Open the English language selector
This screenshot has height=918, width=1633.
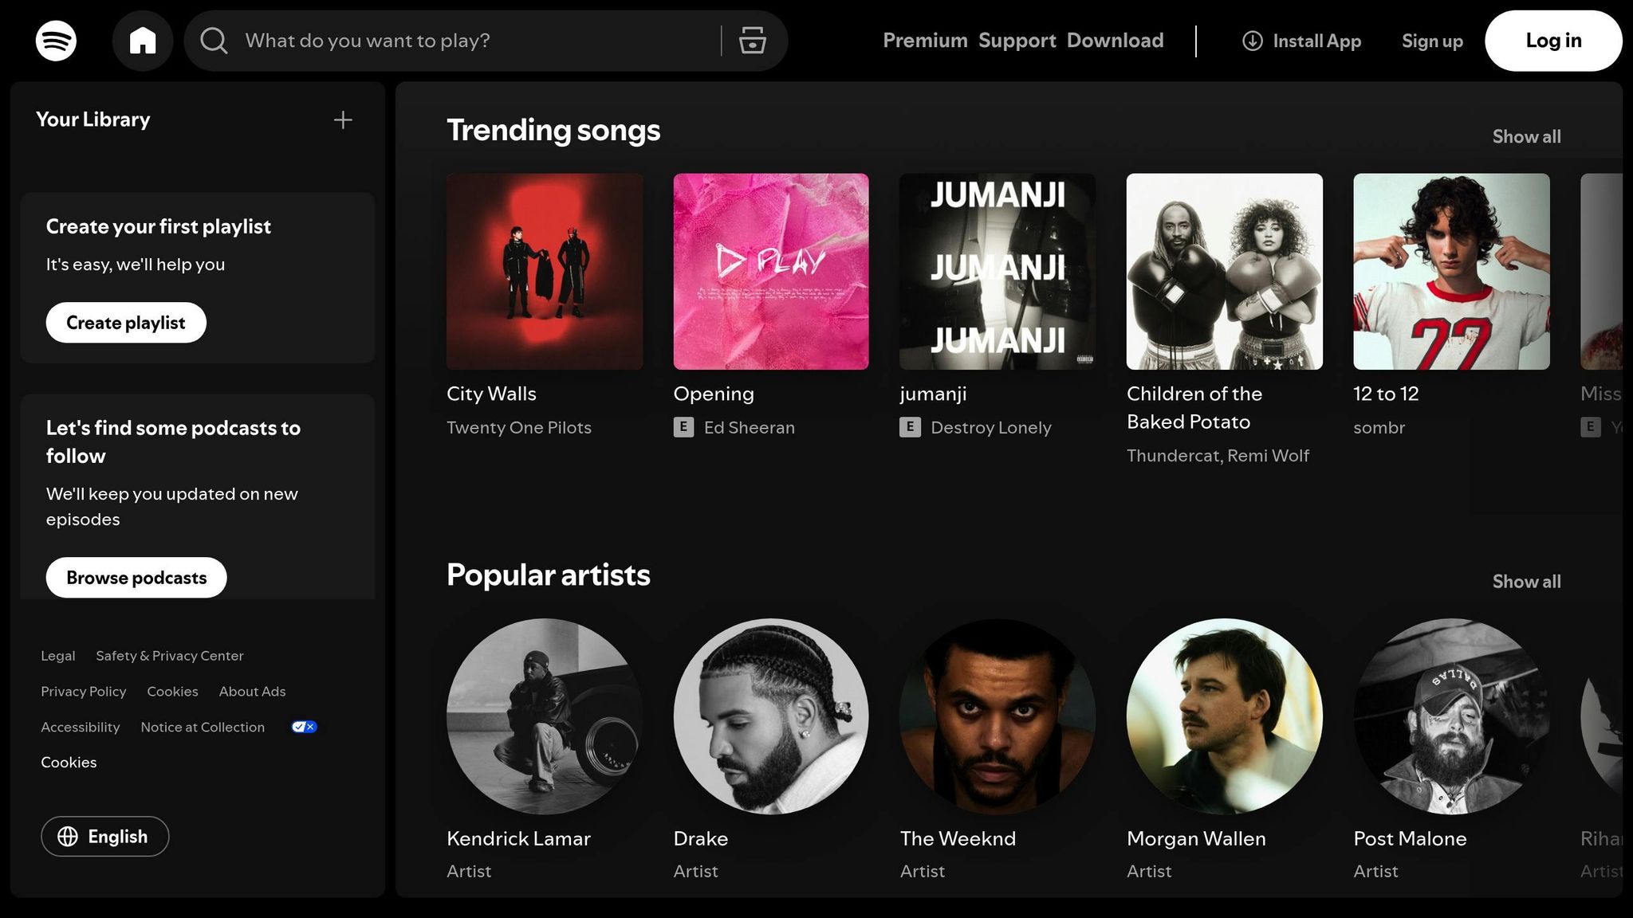[x=104, y=837]
